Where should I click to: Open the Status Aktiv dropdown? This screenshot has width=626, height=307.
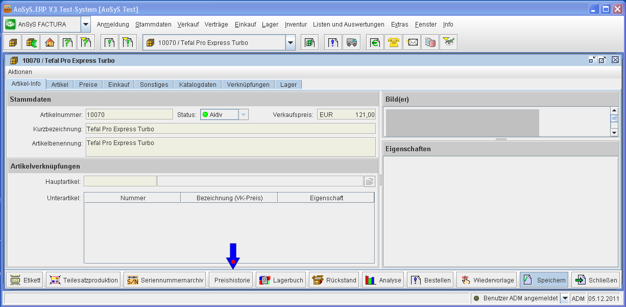[244, 115]
